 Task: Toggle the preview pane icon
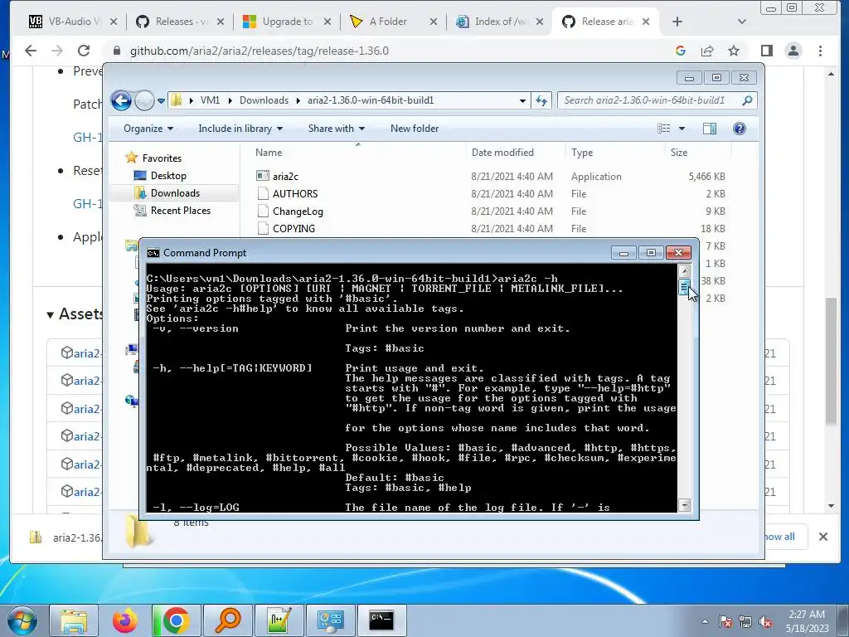[x=710, y=129]
